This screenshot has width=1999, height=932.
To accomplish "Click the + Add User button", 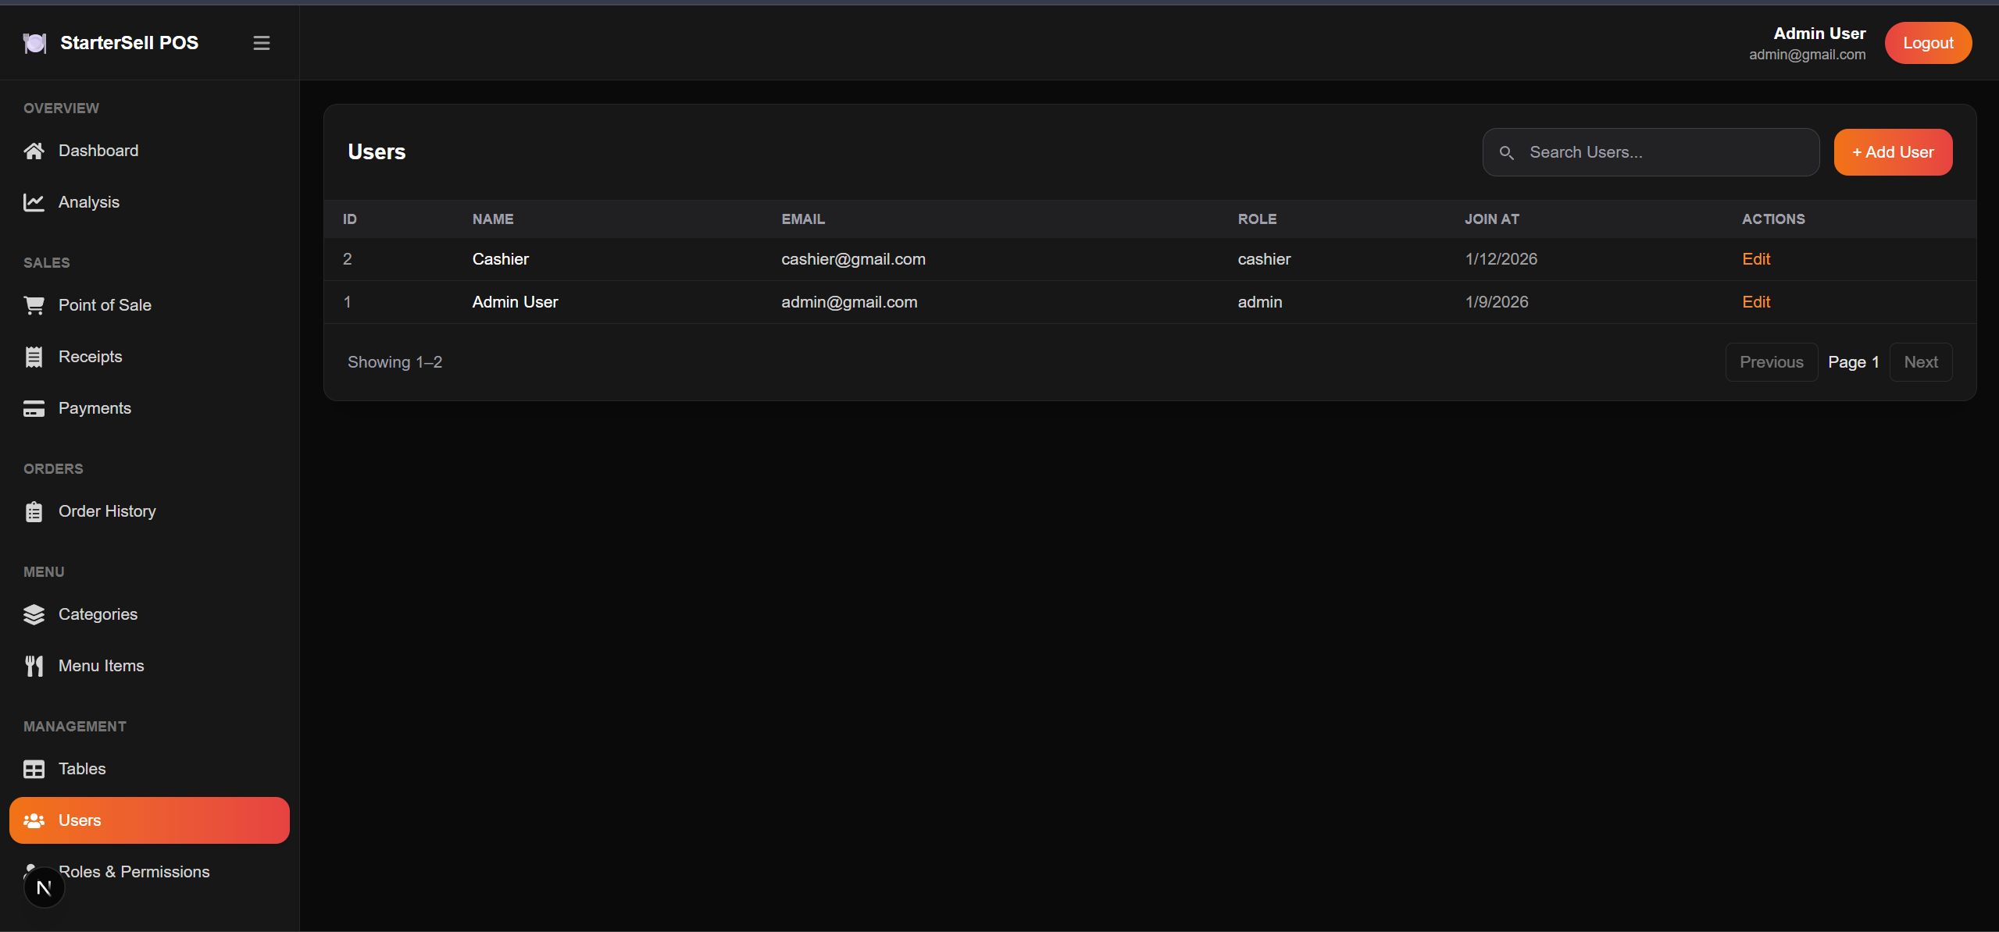I will point(1892,152).
